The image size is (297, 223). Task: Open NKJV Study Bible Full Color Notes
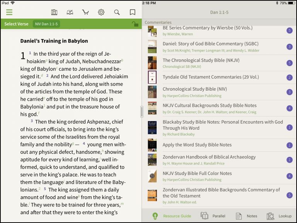tap(219, 176)
